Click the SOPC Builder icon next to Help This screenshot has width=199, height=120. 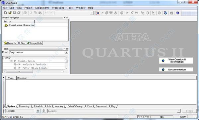tap(171, 13)
